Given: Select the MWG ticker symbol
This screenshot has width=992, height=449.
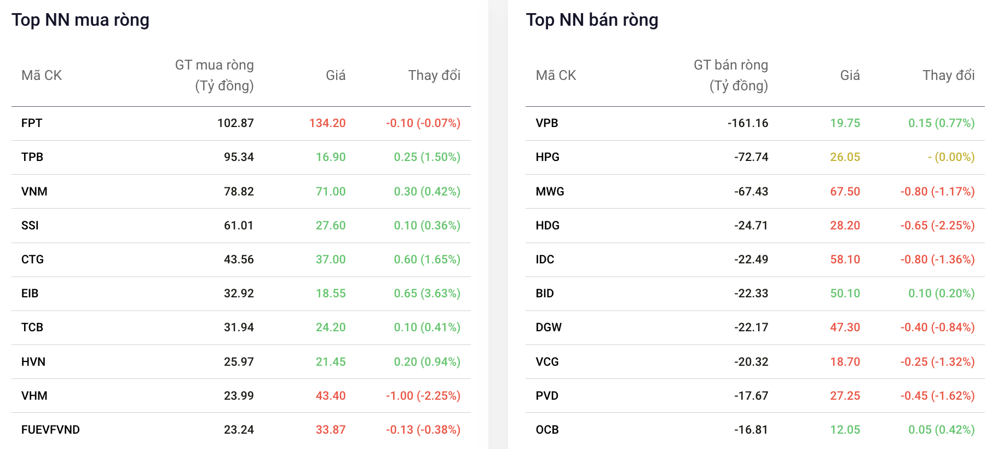Looking at the screenshot, I should (x=550, y=192).
